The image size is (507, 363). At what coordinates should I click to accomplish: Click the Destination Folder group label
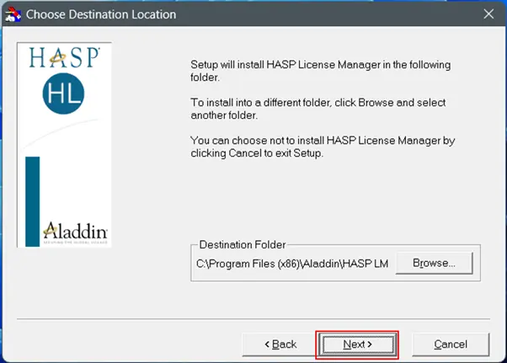[243, 245]
